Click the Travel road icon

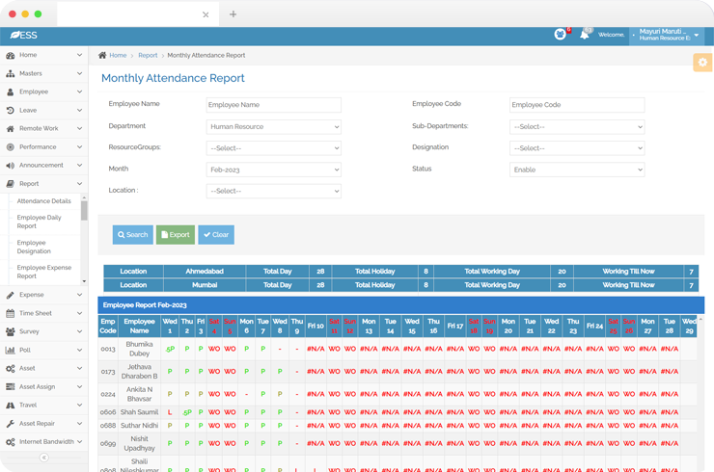[x=10, y=406]
